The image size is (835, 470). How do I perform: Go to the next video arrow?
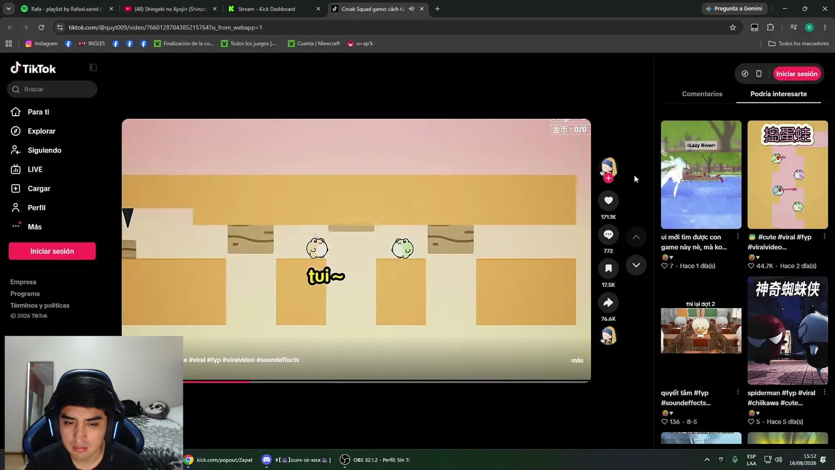[x=636, y=265]
